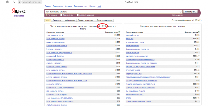
Task: Open similar query правильное написание текста
Action: coord(138,102)
